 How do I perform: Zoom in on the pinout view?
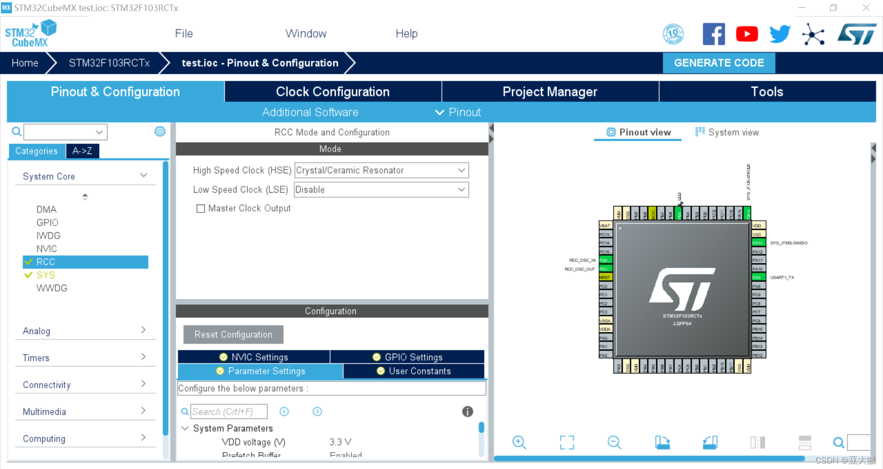click(519, 442)
